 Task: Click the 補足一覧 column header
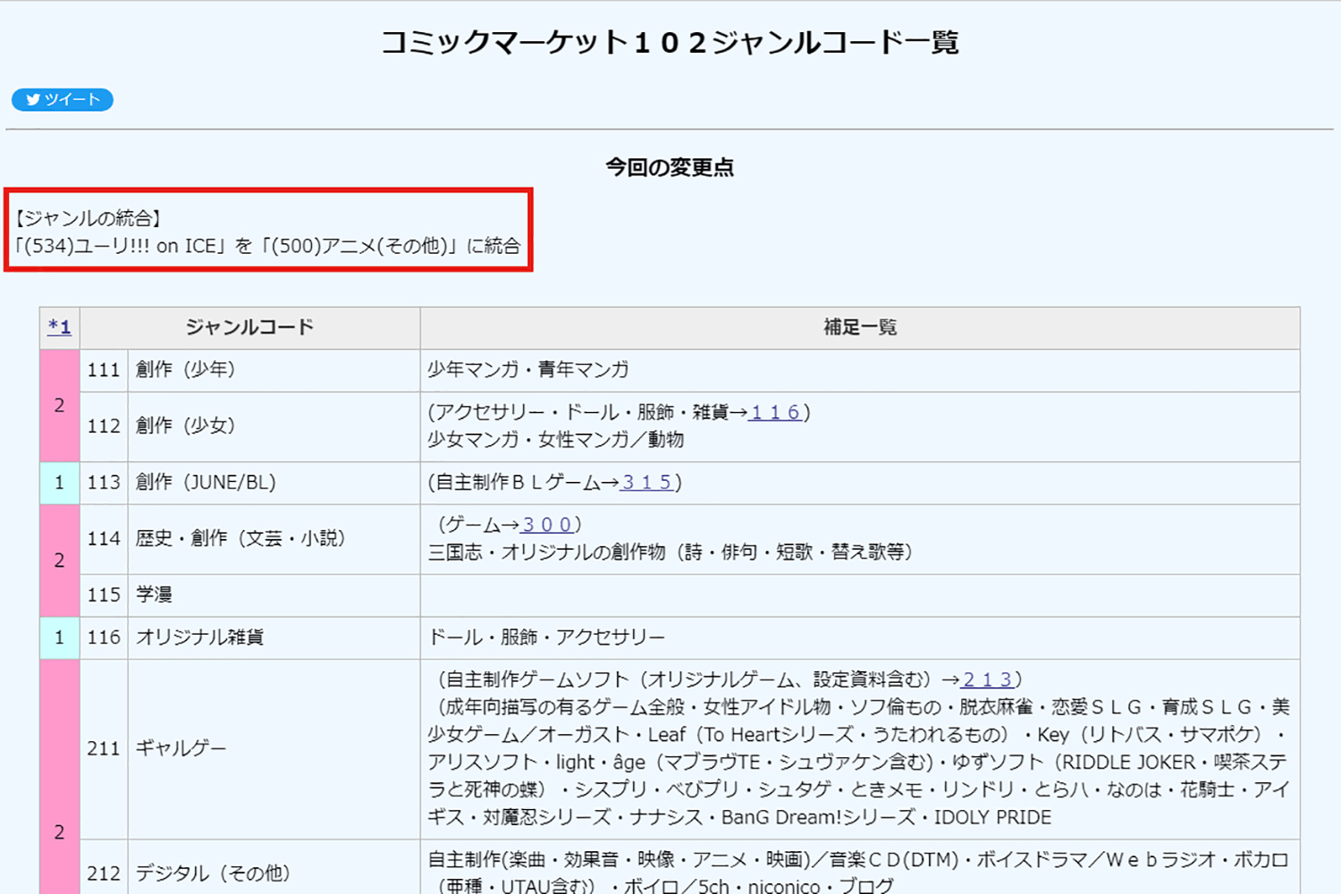[859, 327]
